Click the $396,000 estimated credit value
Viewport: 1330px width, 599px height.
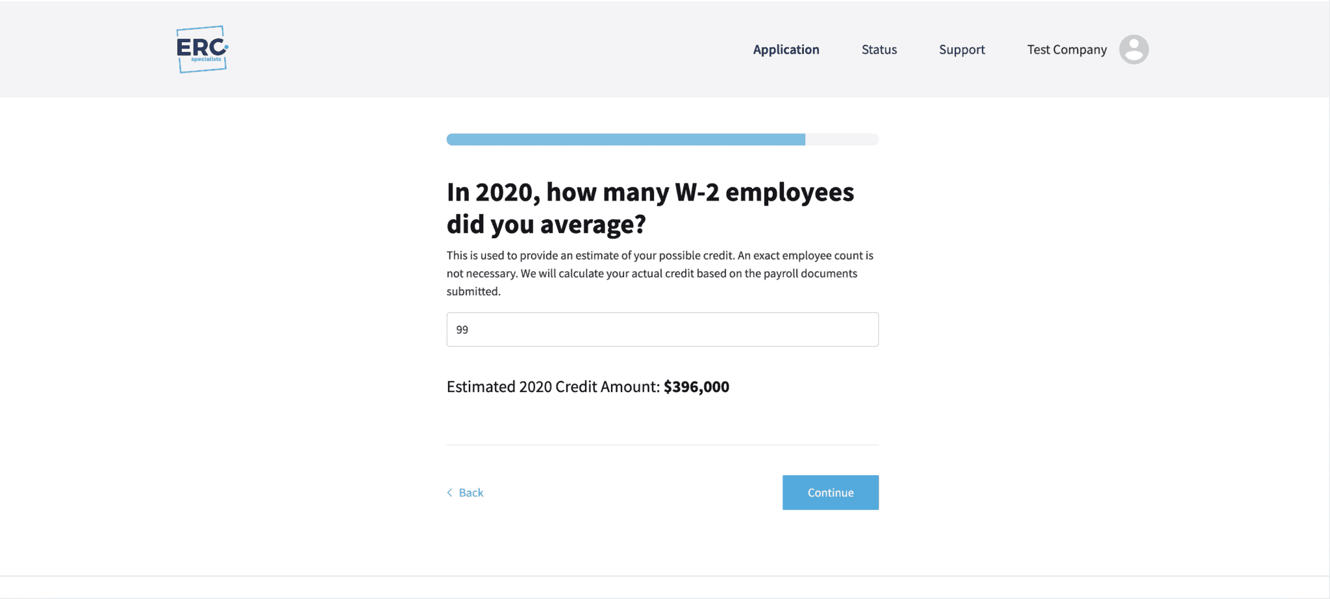click(x=696, y=387)
